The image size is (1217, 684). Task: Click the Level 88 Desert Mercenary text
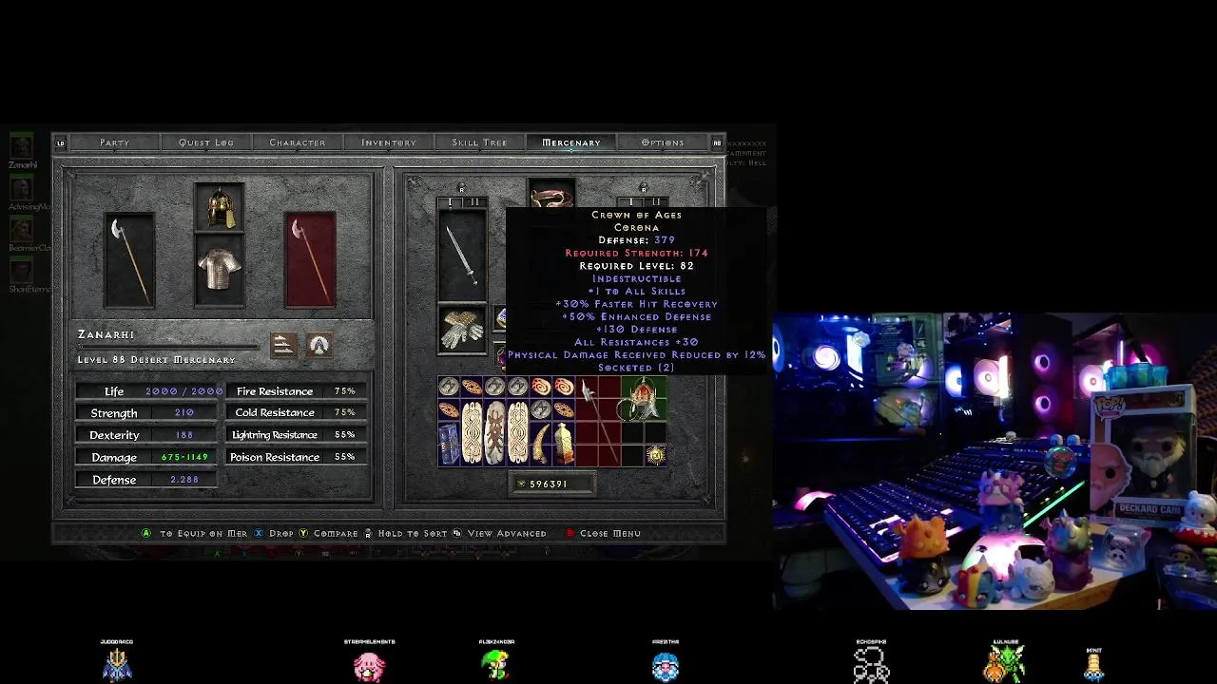pyautogui.click(x=157, y=360)
